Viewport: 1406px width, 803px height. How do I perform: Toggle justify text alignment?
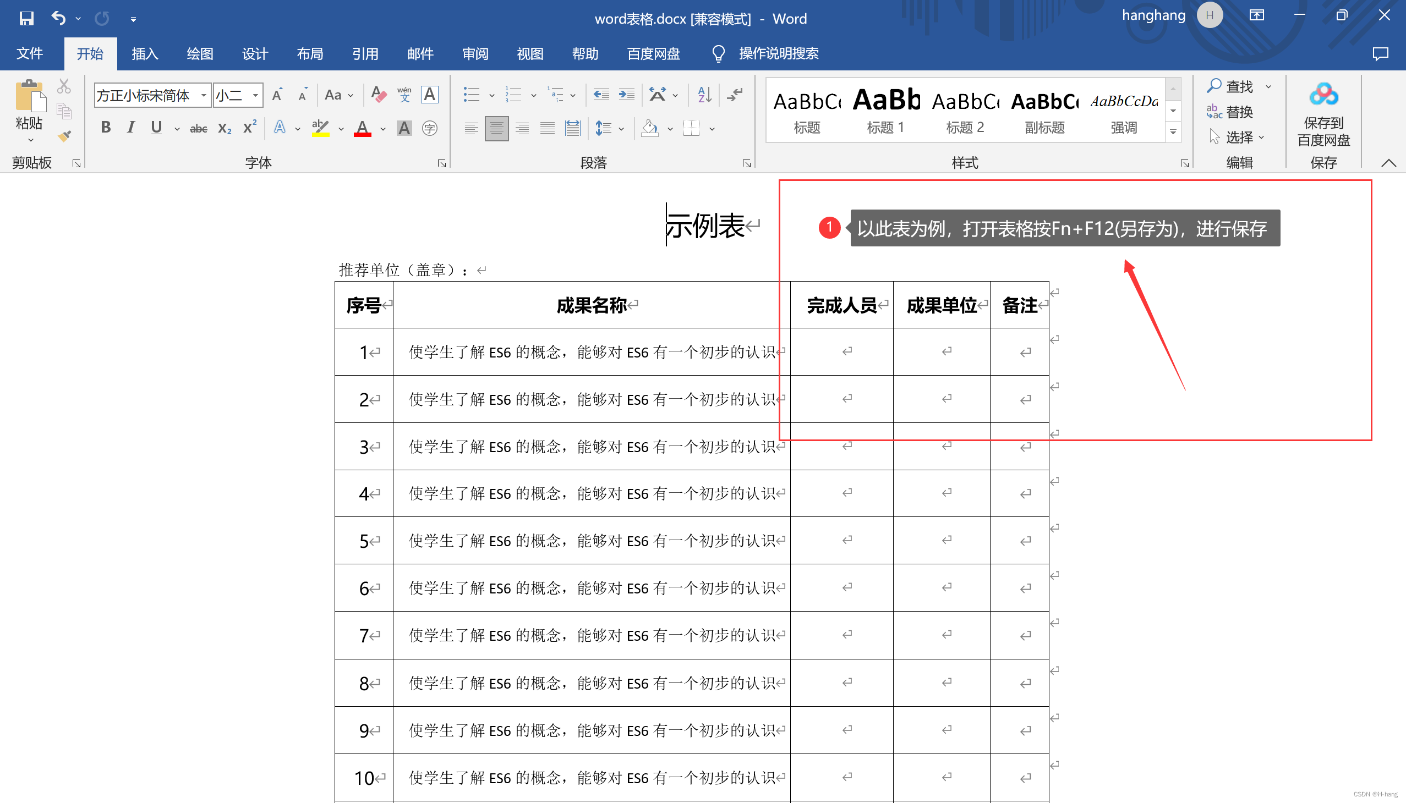coord(548,129)
